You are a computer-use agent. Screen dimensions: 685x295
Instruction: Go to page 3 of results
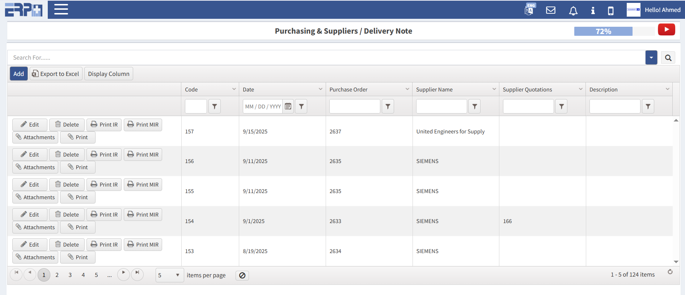[70, 275]
